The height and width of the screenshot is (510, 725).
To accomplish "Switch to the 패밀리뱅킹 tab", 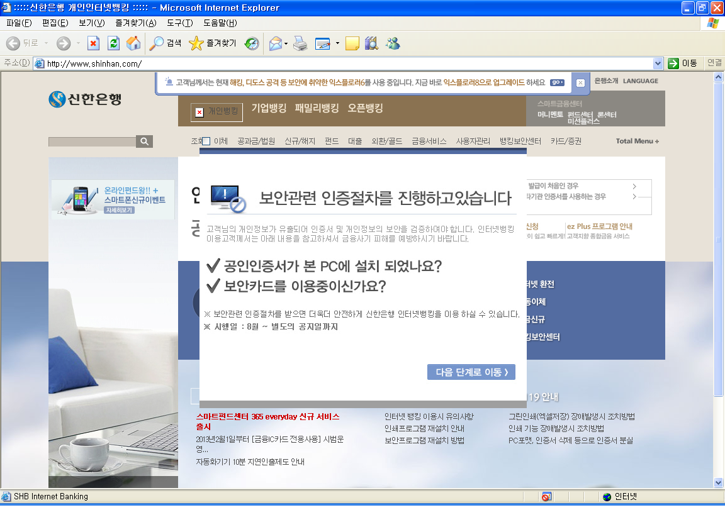I will tap(317, 108).
